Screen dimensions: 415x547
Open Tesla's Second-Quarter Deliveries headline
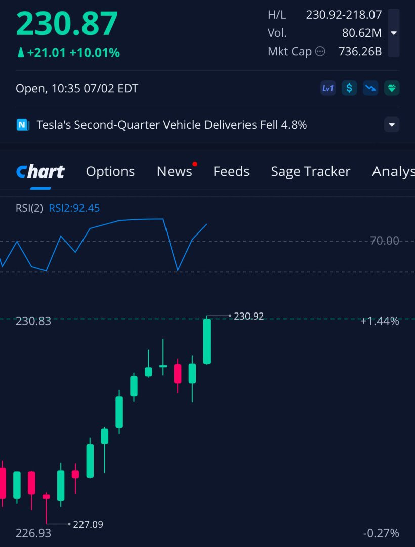[172, 125]
